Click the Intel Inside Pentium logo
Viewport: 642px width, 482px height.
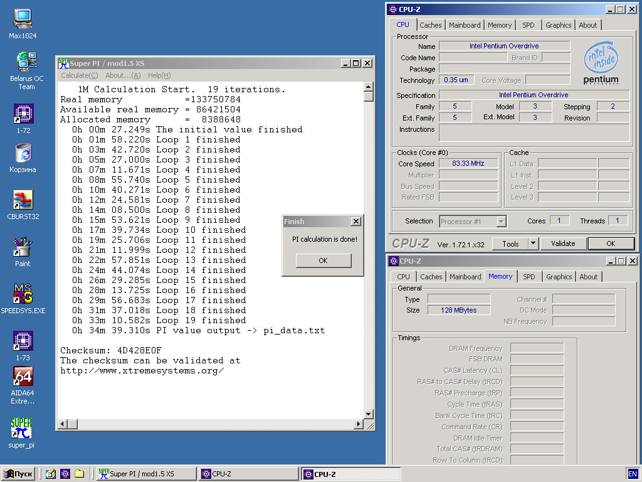pyautogui.click(x=601, y=63)
